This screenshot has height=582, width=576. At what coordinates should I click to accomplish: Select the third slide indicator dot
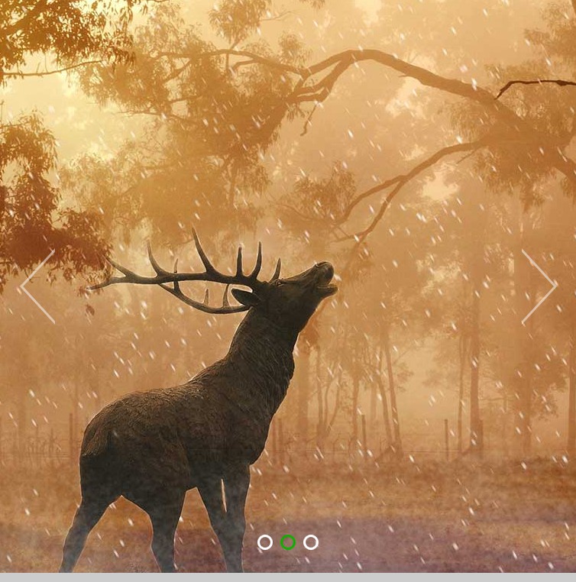coord(311,542)
